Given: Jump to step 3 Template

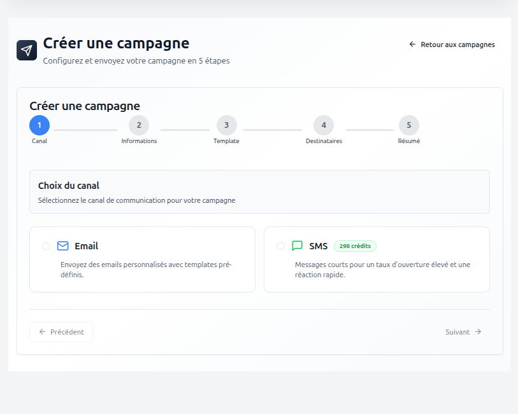Looking at the screenshot, I should 226,125.
